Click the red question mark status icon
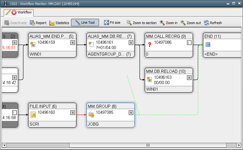Viewport: 243px width, 150px height. (x=150, y=45)
